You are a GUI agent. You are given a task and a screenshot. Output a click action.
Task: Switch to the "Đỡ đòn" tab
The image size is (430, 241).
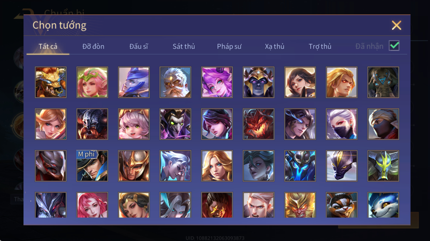[x=93, y=46]
